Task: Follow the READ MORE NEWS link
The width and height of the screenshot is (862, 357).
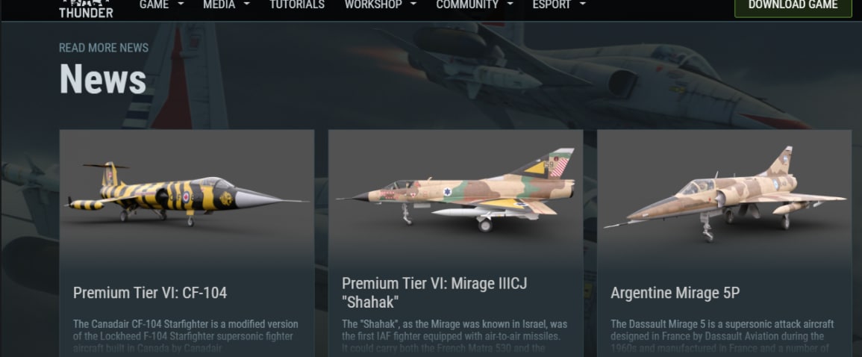Action: (x=104, y=48)
